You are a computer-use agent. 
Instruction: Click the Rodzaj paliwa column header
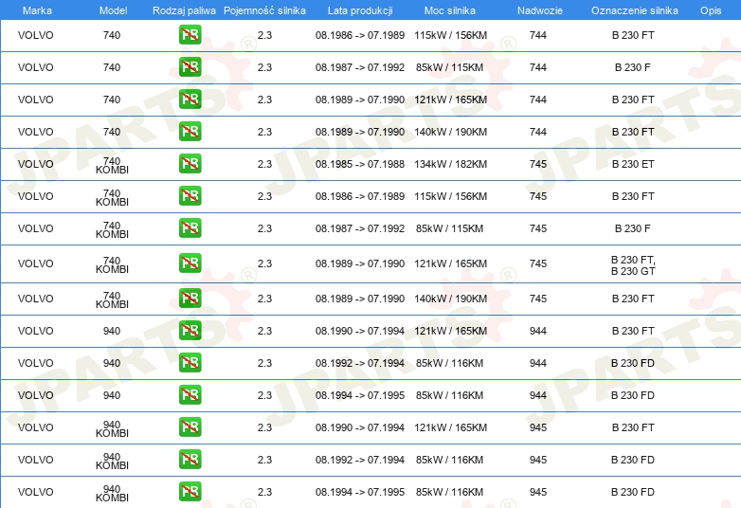184,10
